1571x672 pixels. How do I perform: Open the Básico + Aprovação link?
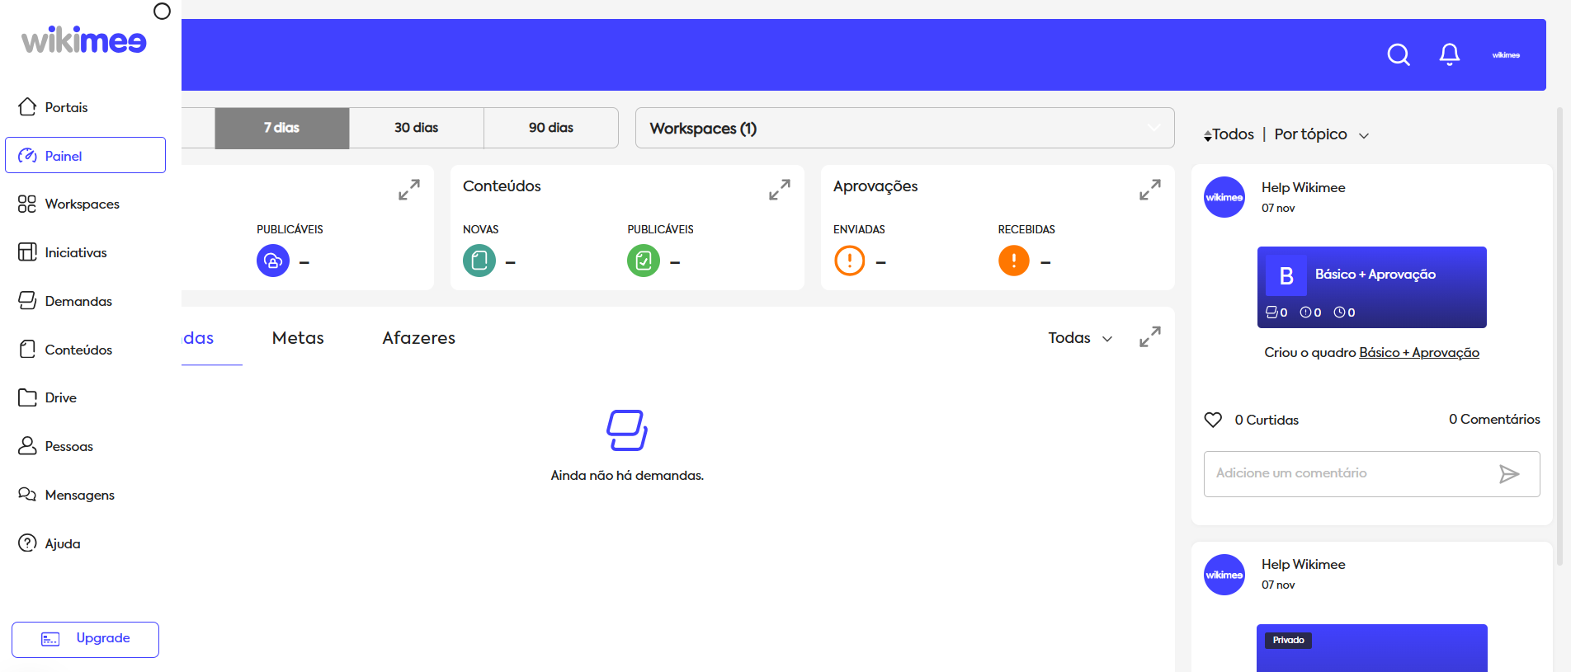coord(1418,353)
